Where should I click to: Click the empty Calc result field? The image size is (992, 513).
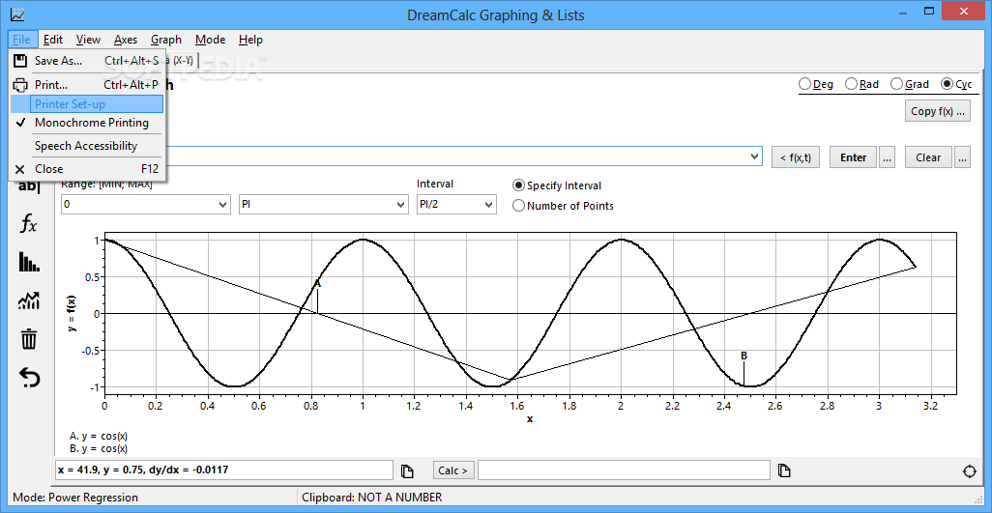click(x=624, y=470)
